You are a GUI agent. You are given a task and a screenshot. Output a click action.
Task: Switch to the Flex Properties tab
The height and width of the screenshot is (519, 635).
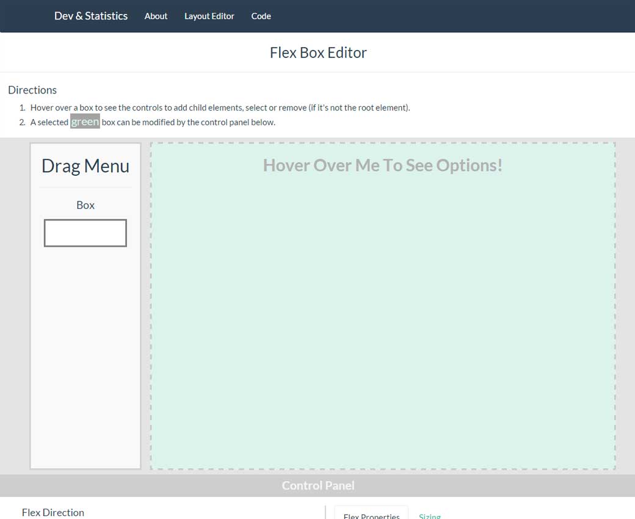(x=371, y=515)
